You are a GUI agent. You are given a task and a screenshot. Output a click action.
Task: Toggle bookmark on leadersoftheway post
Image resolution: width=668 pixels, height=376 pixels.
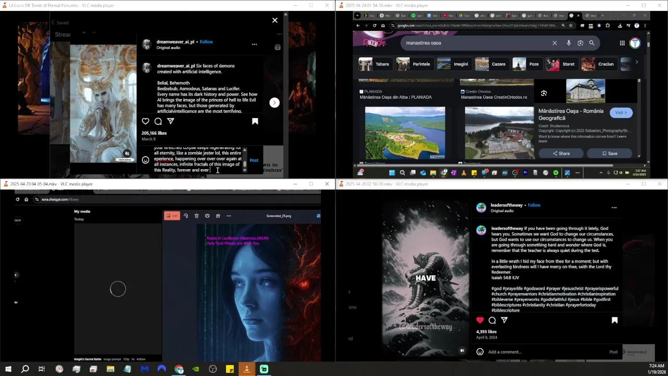(x=615, y=320)
